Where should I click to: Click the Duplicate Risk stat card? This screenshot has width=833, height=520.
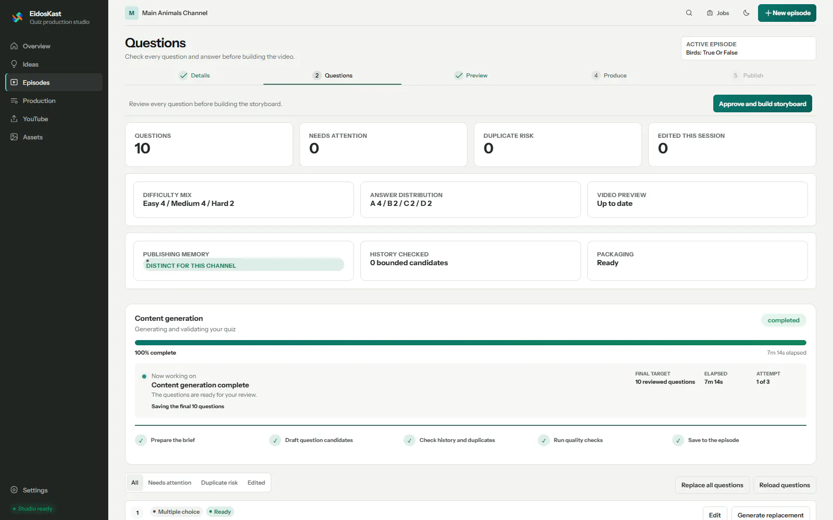click(558, 145)
